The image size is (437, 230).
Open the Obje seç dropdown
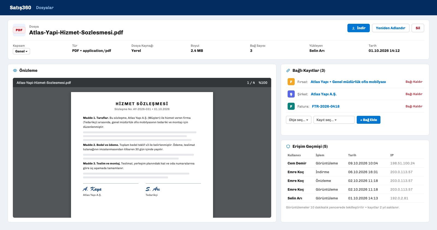299,120
